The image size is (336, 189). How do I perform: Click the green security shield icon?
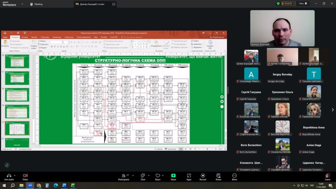pyautogui.click(x=278, y=4)
